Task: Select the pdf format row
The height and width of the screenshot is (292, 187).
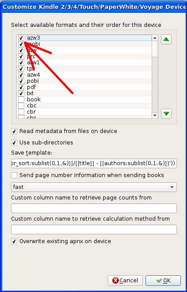Action: click(84, 87)
